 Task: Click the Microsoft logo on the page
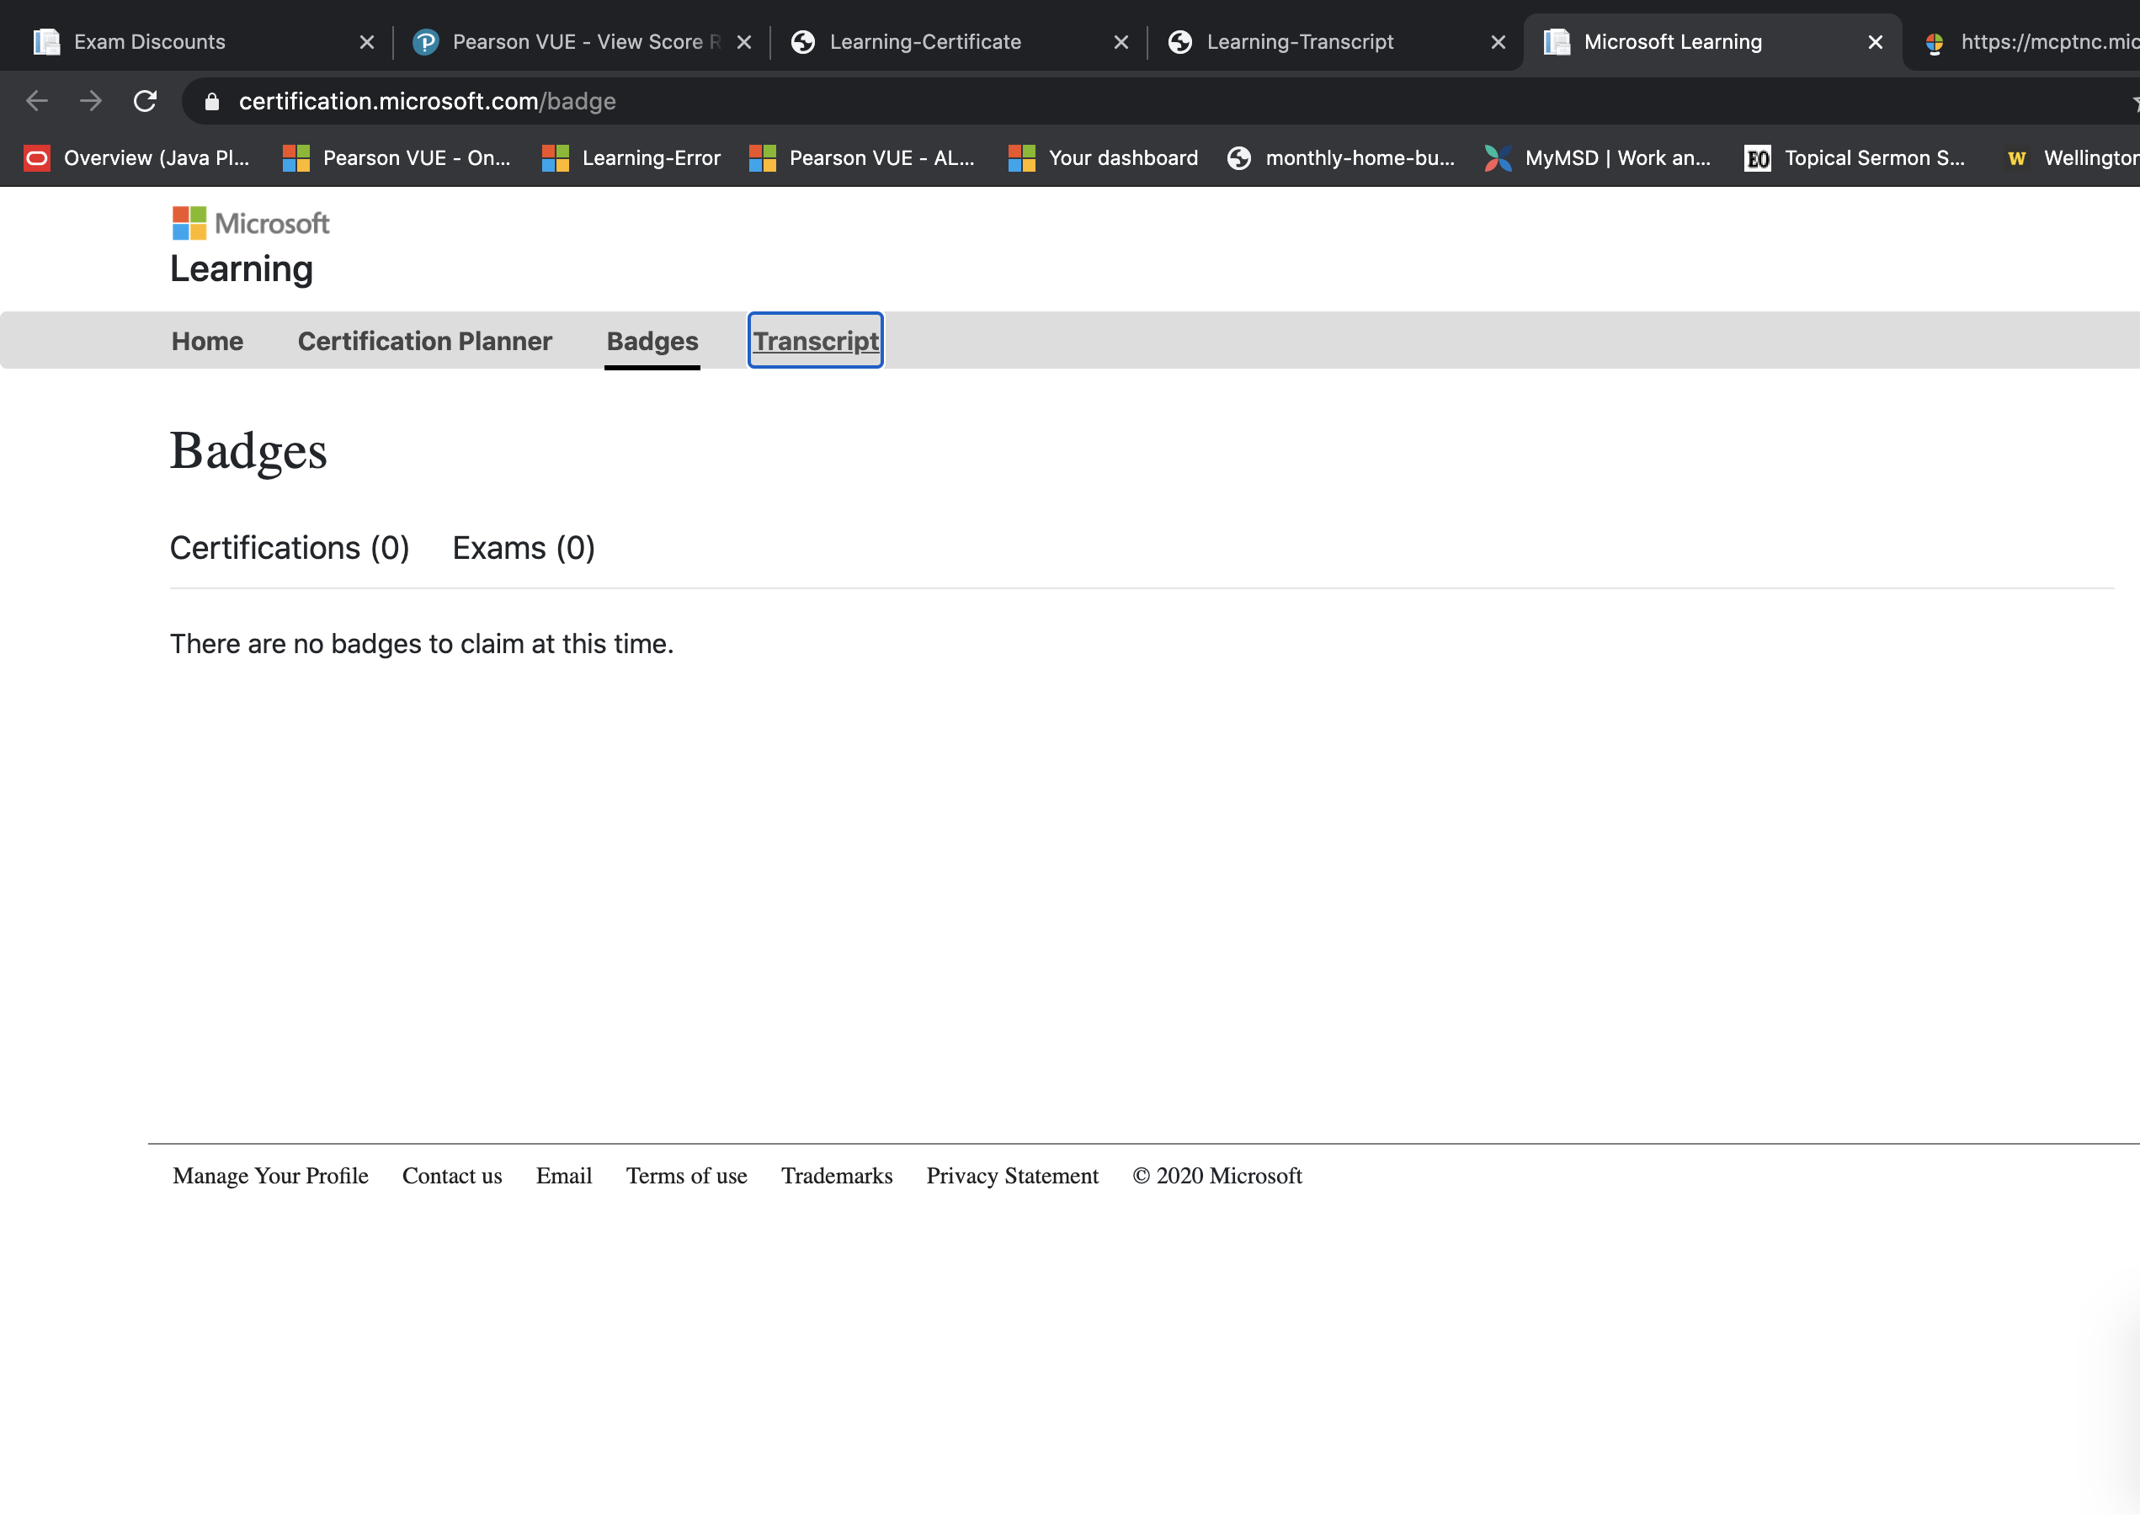[251, 223]
